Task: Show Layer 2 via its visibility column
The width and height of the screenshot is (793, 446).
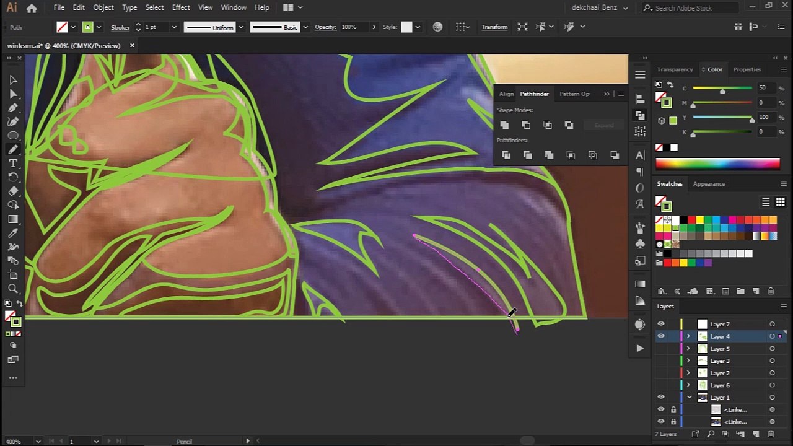Action: pos(661,373)
